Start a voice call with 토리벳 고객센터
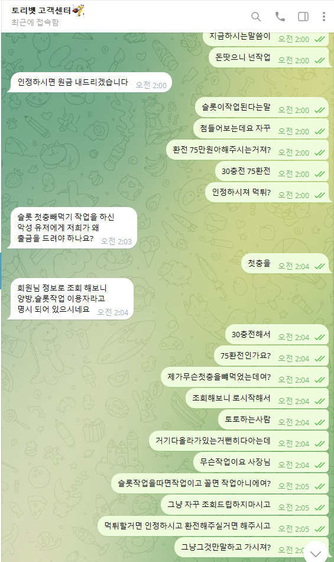 280,17
